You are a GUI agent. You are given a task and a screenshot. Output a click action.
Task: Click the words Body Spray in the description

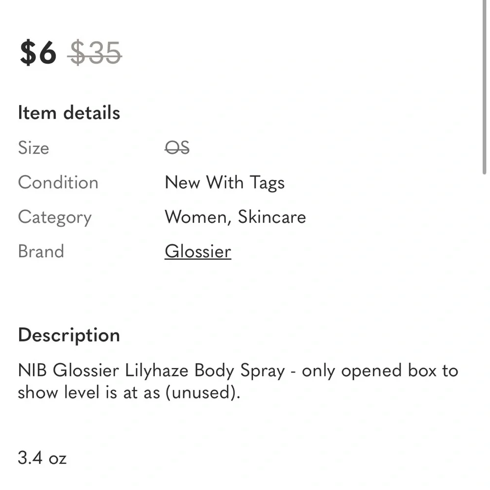(240, 371)
